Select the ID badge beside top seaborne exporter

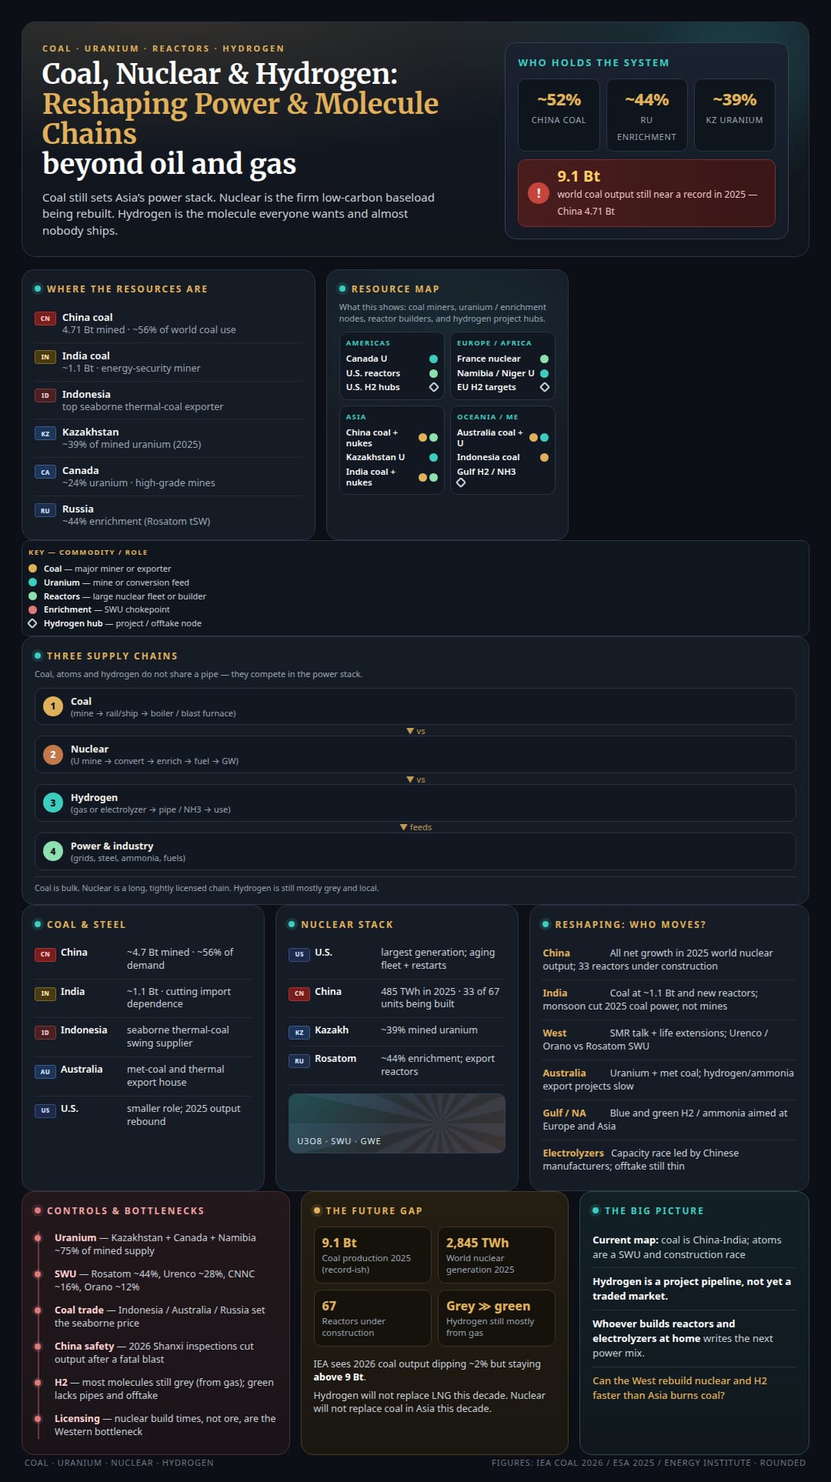(x=45, y=396)
